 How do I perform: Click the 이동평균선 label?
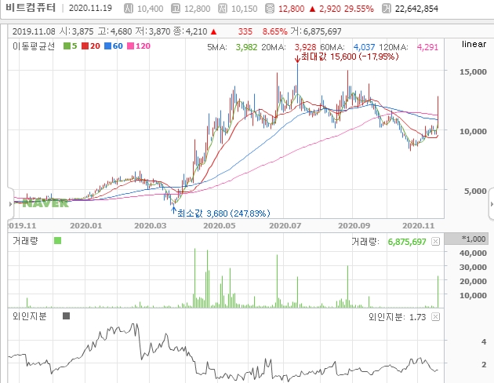(34, 46)
